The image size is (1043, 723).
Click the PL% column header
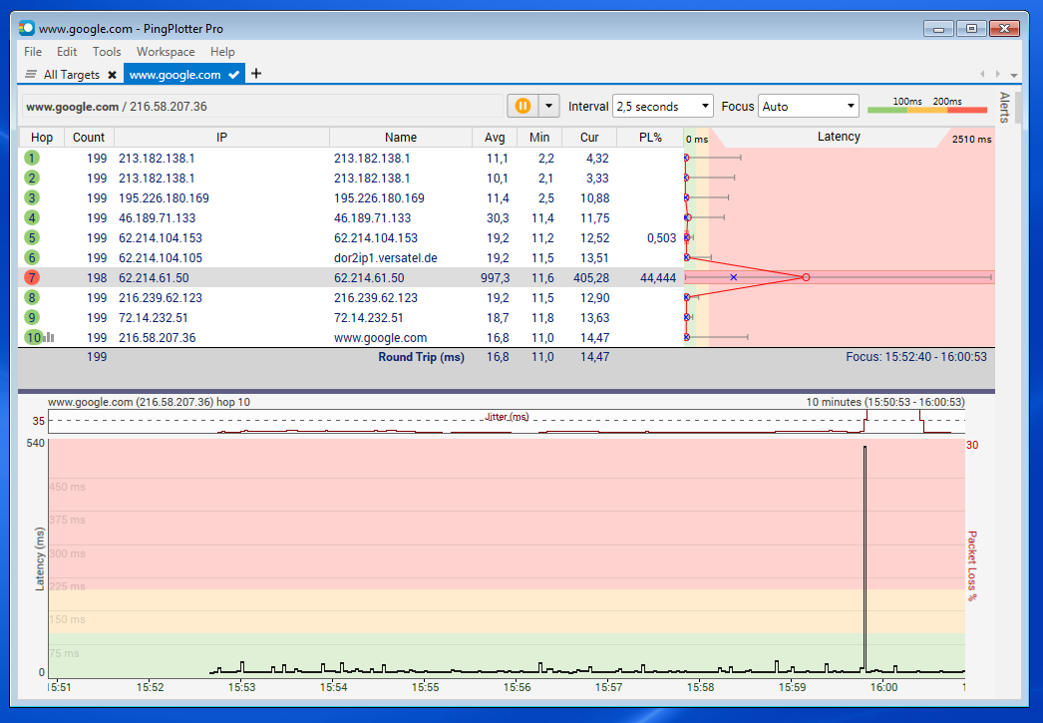pos(650,137)
